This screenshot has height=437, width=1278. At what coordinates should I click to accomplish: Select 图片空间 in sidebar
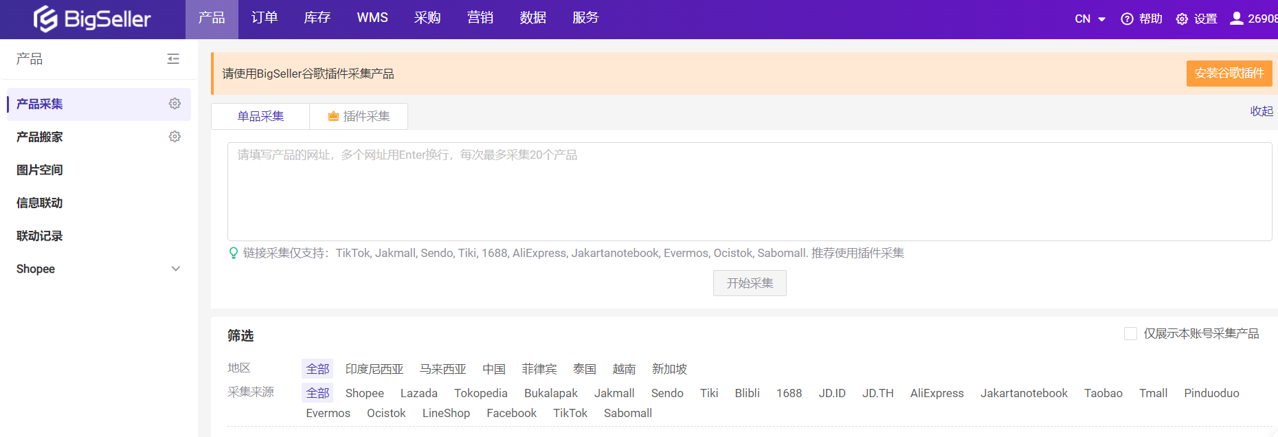(40, 170)
